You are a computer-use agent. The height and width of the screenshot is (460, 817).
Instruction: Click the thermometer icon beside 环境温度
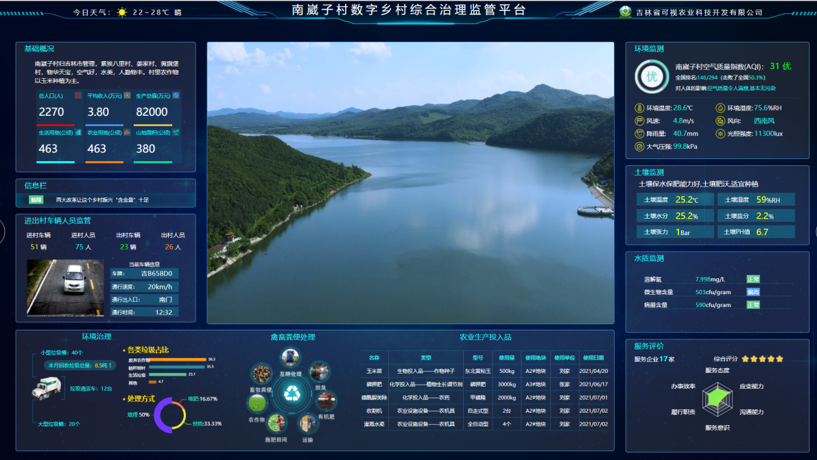coord(639,108)
